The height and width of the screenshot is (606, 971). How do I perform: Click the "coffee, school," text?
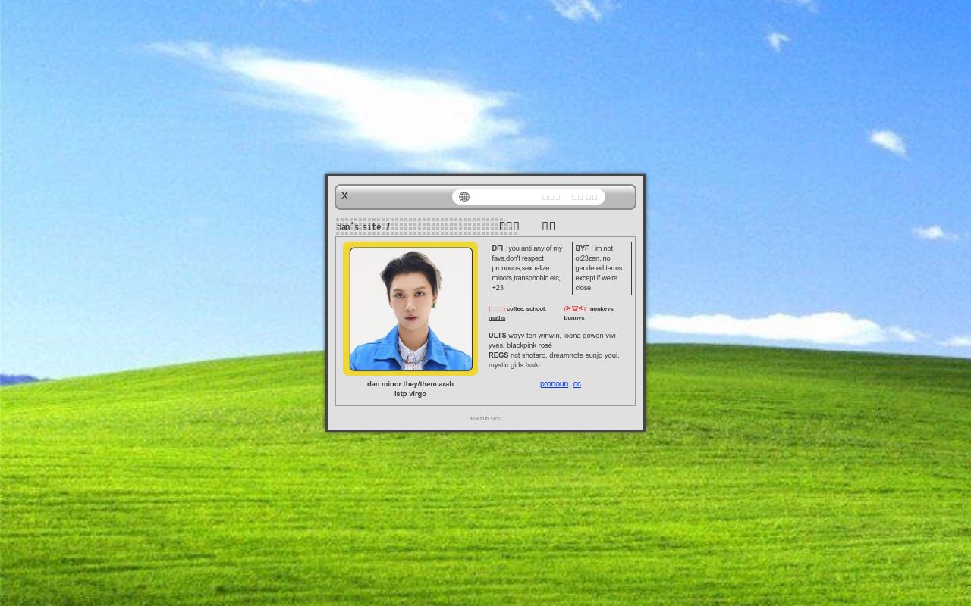tap(526, 309)
